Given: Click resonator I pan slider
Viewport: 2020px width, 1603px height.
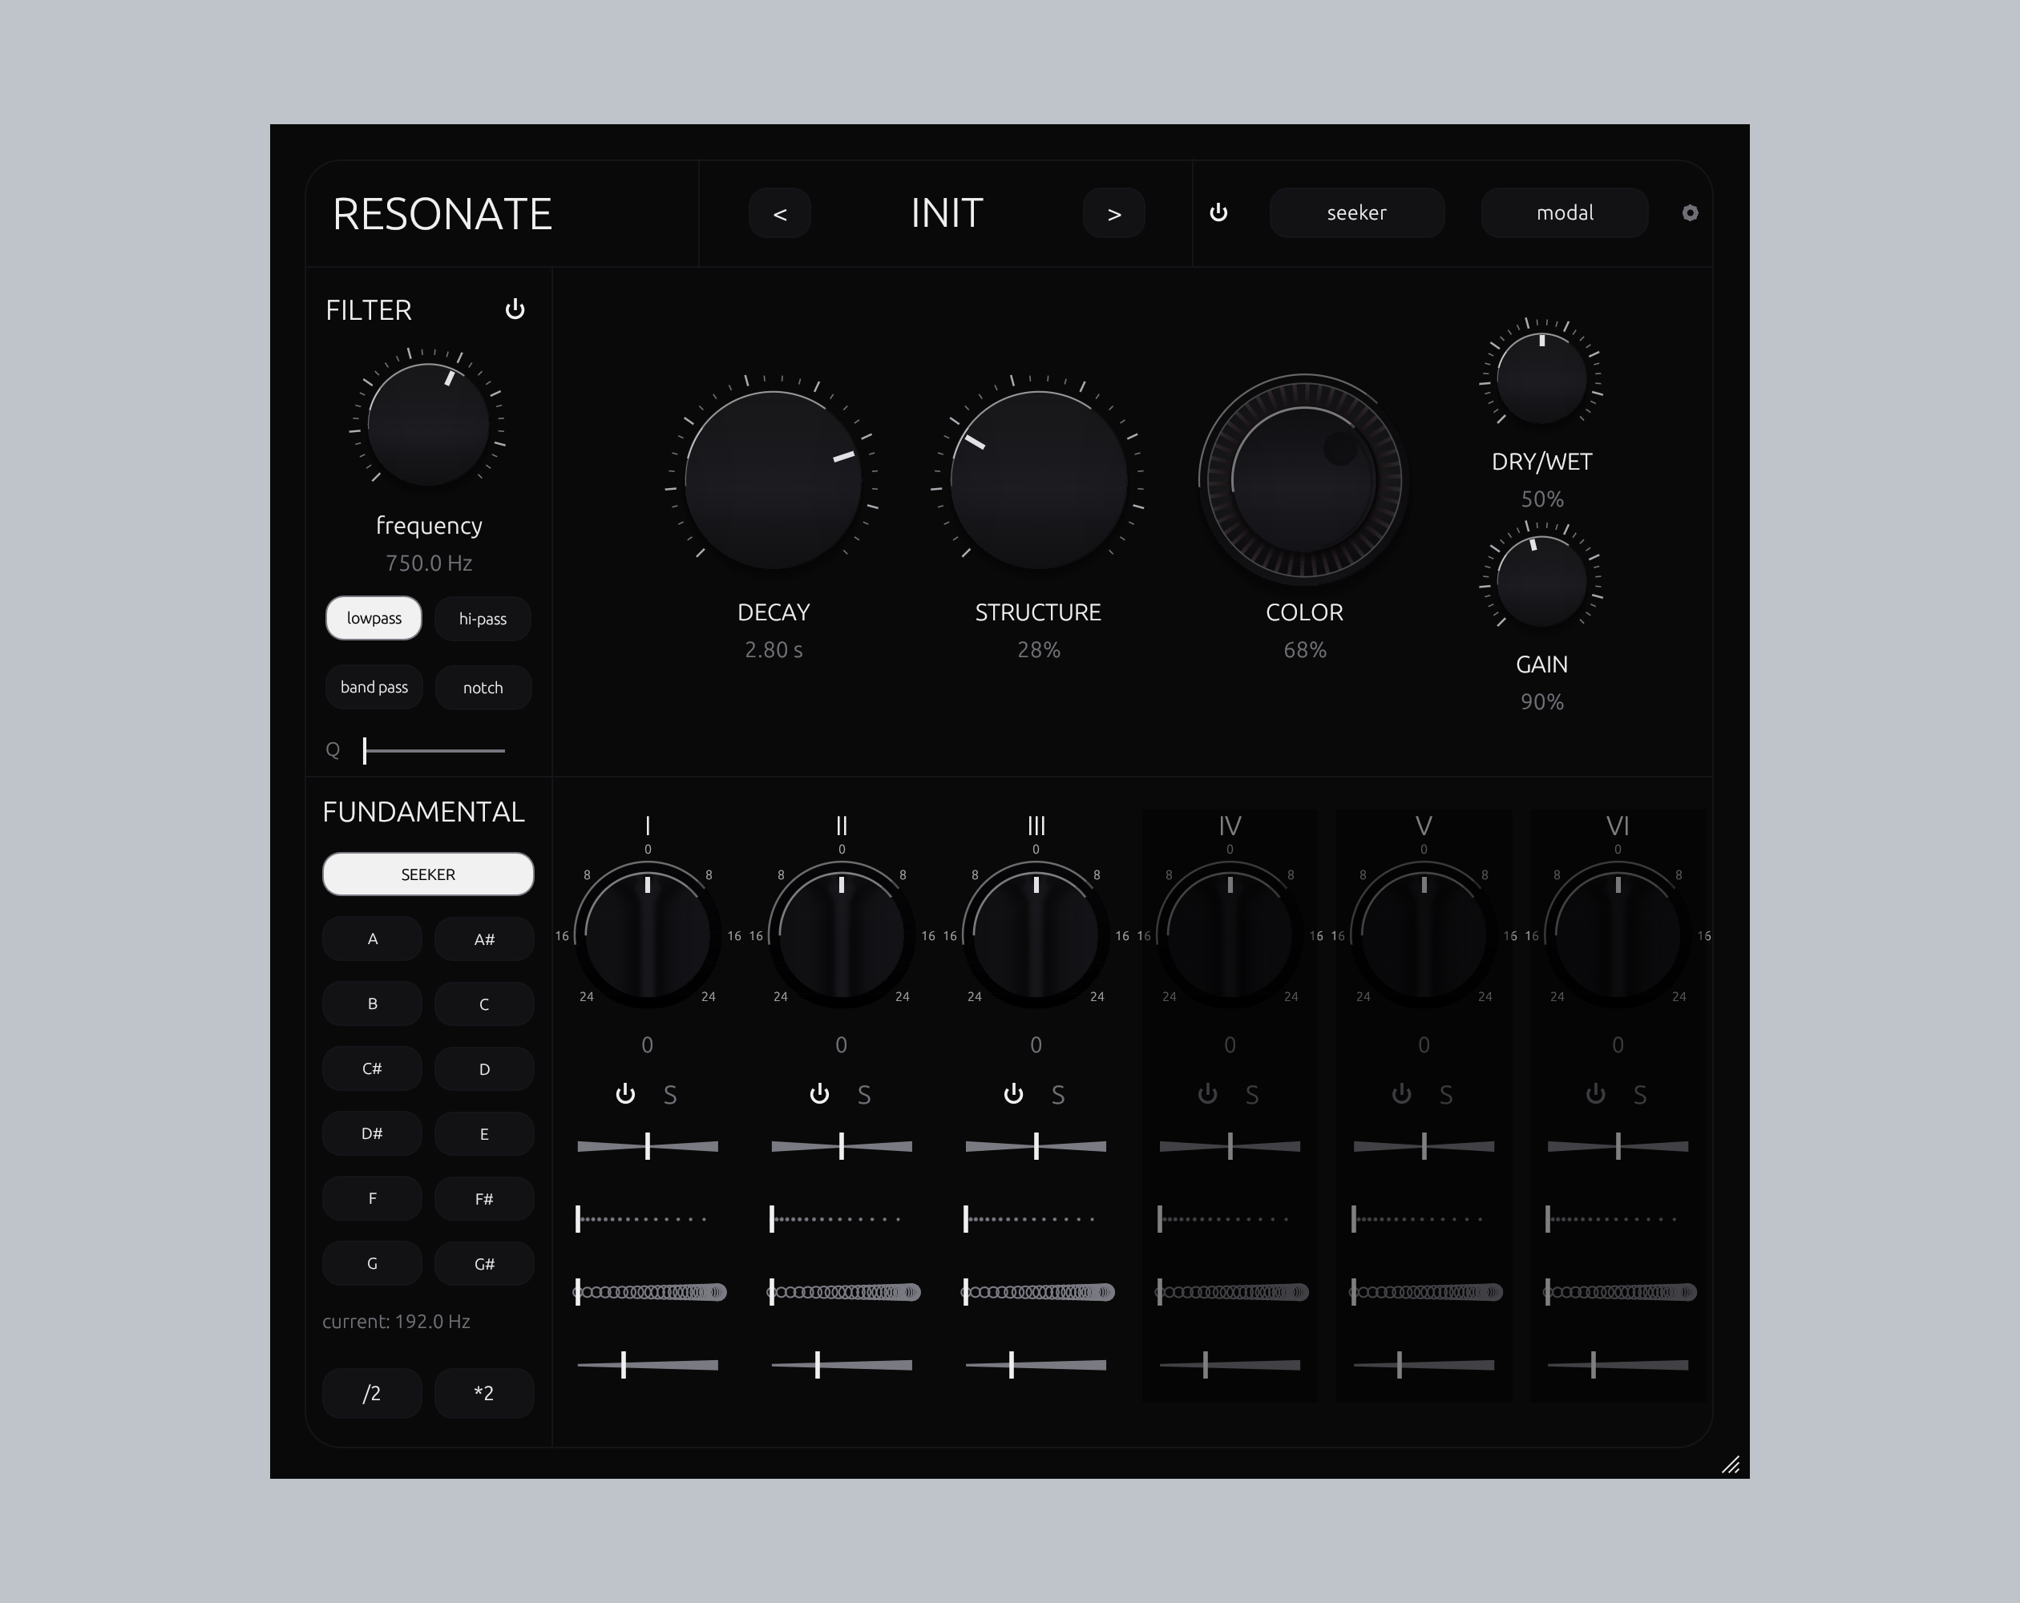Looking at the screenshot, I should point(648,1146).
